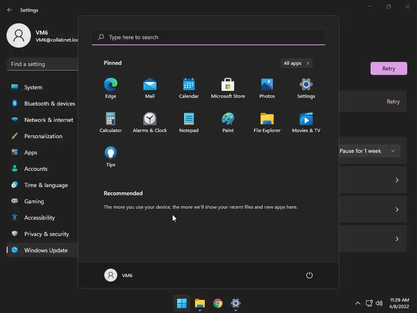
Task: Open File Explorer from the taskbar
Action: pos(200,303)
